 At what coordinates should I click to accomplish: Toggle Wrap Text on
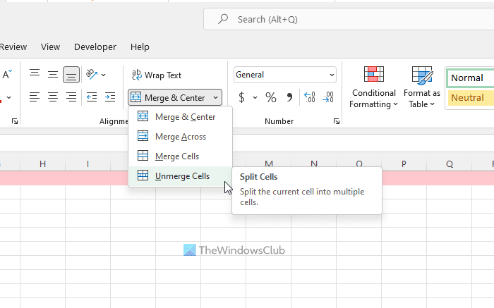pos(157,75)
